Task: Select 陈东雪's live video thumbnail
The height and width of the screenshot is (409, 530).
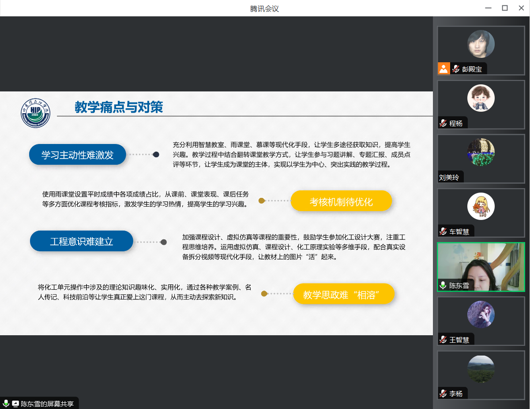Action: coord(481,267)
